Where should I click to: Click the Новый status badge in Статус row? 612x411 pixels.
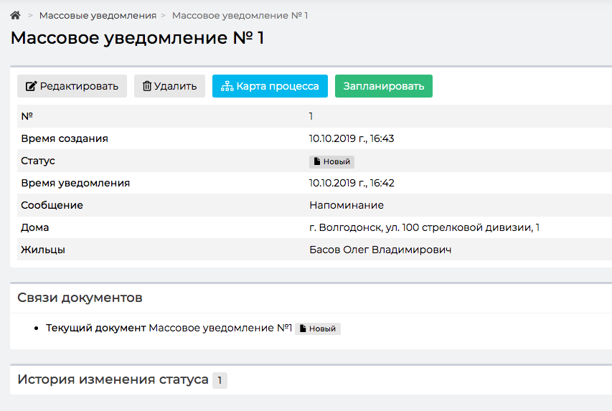tap(331, 161)
